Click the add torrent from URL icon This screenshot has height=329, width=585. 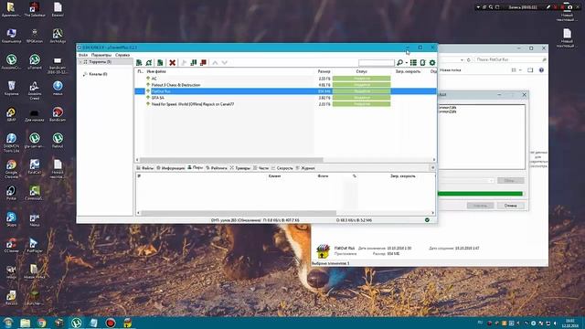point(149,63)
